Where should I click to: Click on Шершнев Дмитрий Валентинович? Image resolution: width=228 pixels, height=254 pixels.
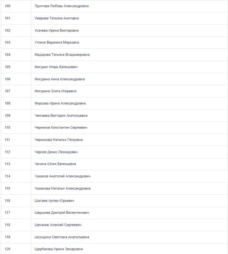[62, 213]
